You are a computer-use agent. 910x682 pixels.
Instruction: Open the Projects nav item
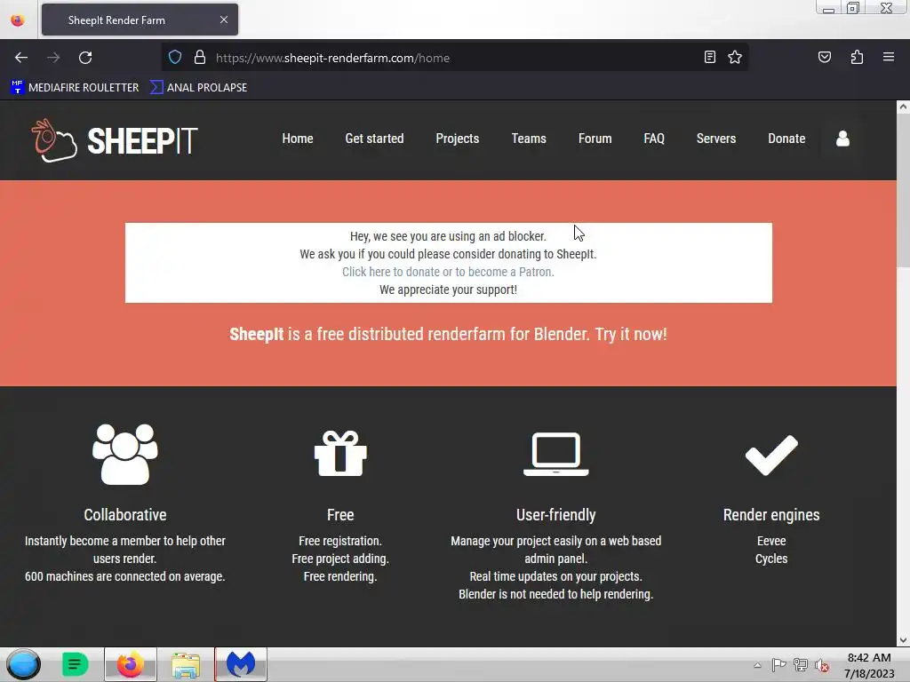[x=458, y=139]
